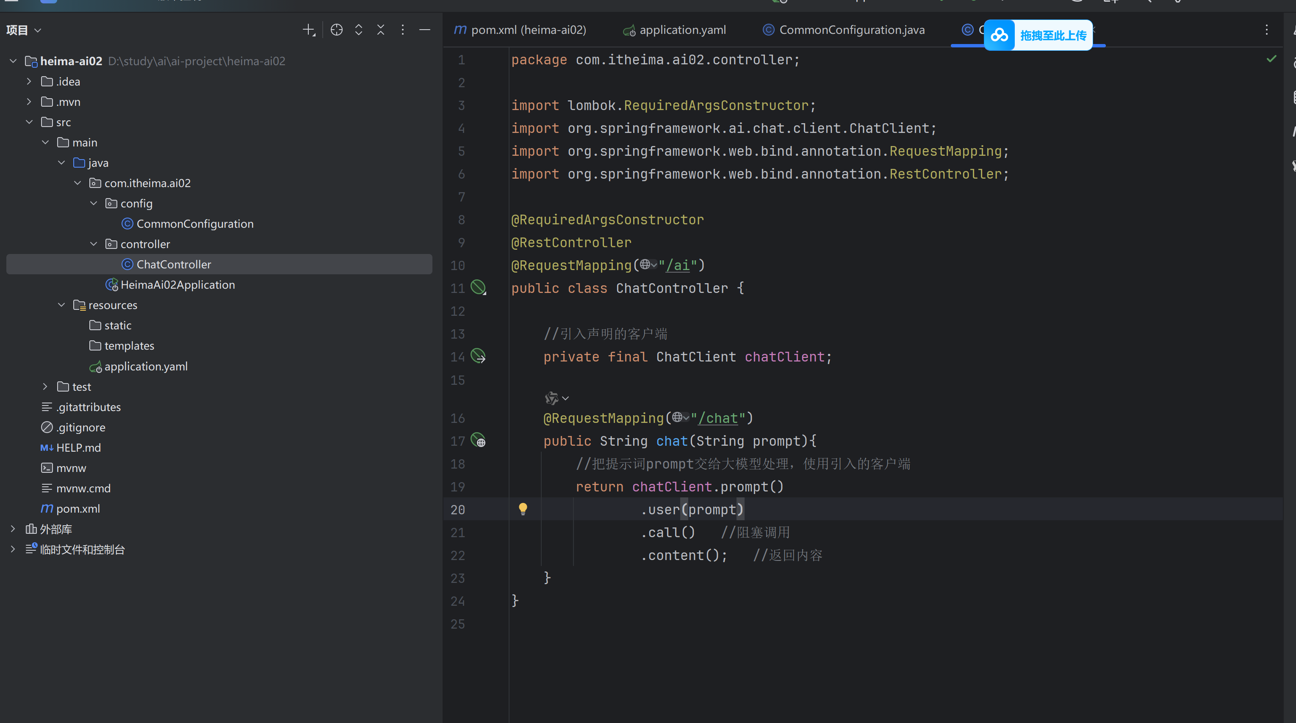Open the project panel options menu
Image resolution: width=1296 pixels, height=723 pixels.
pos(402,30)
